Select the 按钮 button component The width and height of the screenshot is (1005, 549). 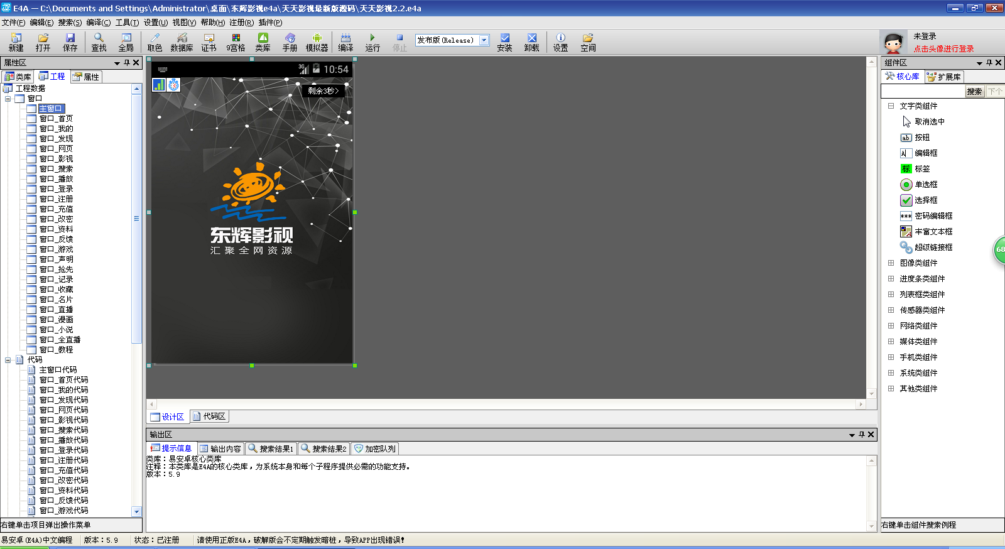point(915,138)
